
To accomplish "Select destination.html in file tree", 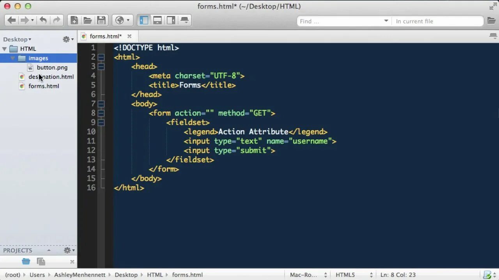I will [x=51, y=77].
